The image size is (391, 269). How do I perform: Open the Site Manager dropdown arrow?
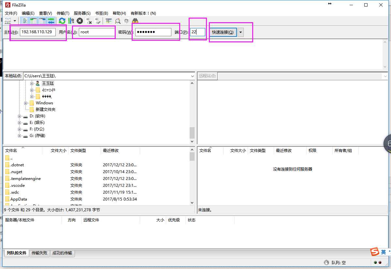(x=15, y=21)
